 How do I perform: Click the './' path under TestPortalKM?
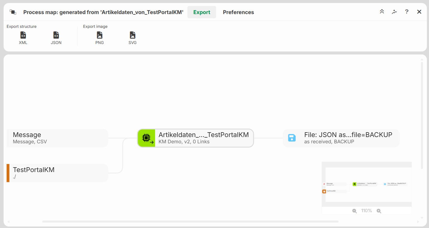pyautogui.click(x=15, y=177)
